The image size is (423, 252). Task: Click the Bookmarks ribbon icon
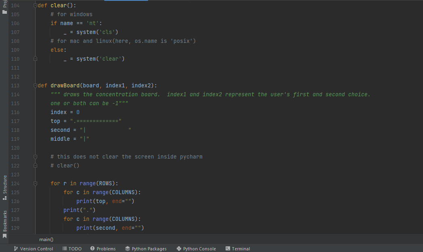click(4, 236)
